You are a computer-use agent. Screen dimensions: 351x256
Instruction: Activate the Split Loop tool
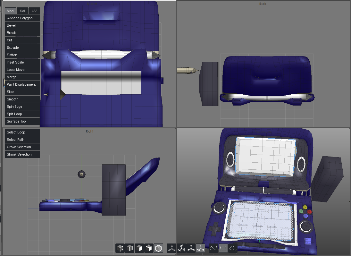point(22,114)
